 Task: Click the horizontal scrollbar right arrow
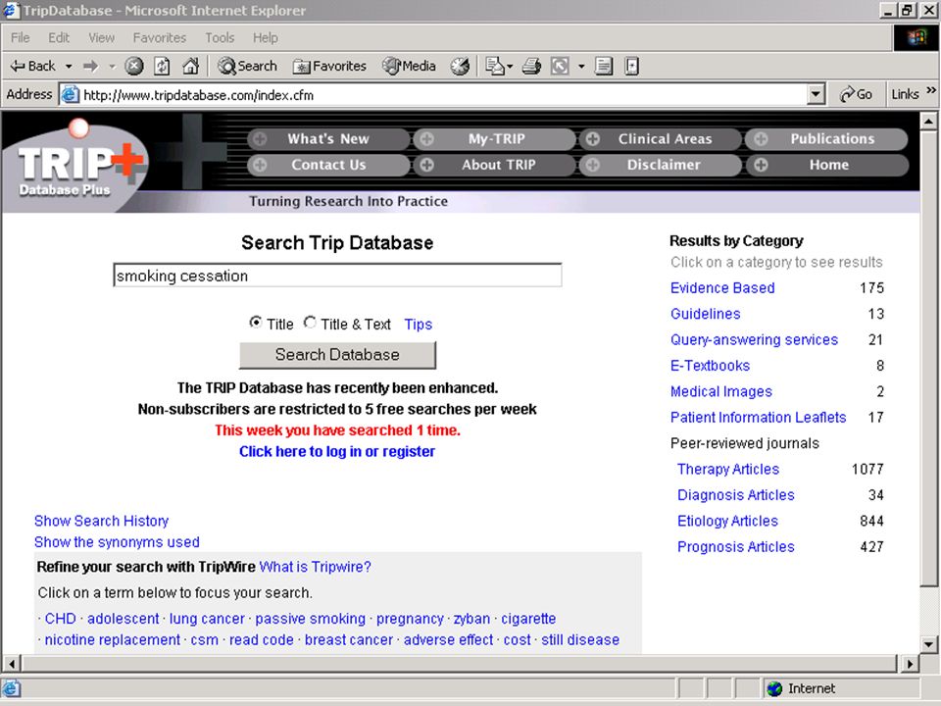[910, 664]
